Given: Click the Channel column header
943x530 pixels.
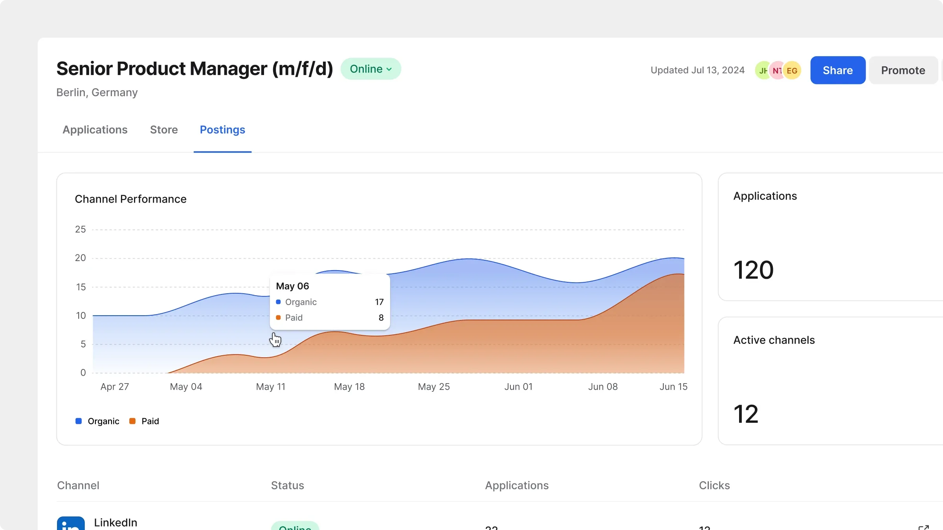Looking at the screenshot, I should [x=78, y=486].
